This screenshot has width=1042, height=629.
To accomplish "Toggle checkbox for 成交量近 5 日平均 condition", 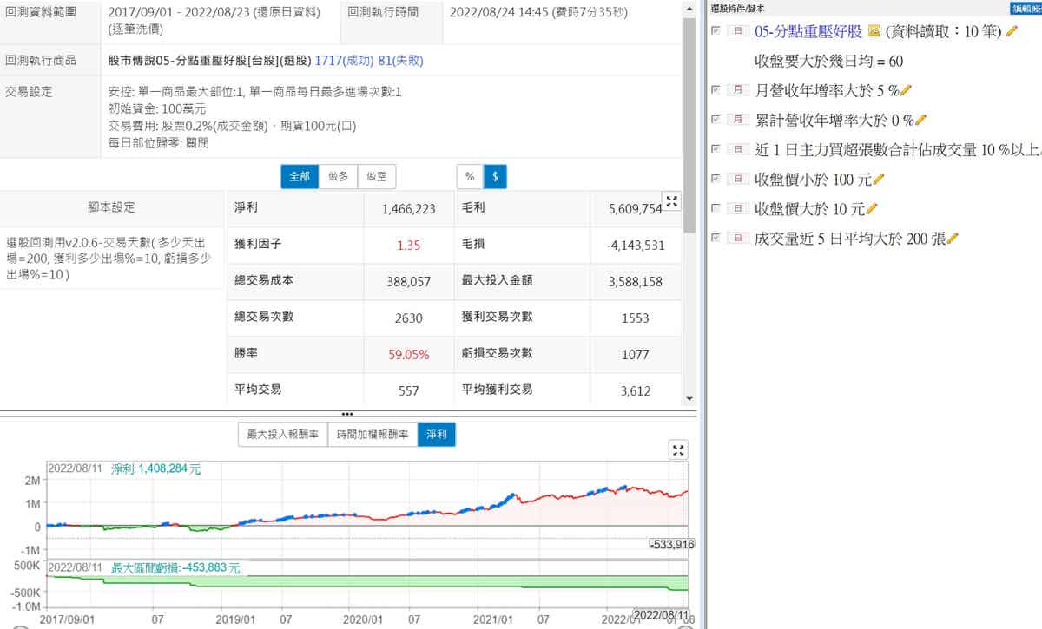I will tap(716, 239).
